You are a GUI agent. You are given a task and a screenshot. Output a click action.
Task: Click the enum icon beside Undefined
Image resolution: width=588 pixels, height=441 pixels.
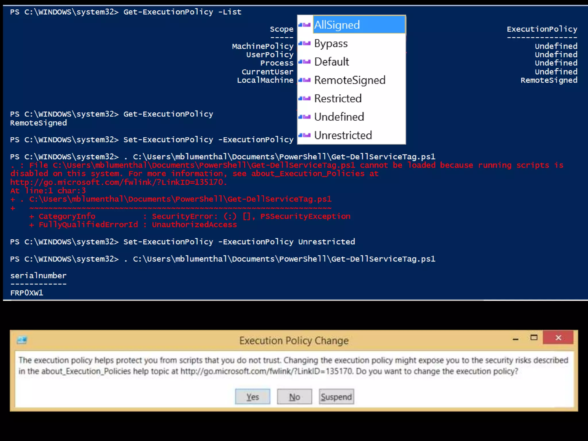[305, 117]
